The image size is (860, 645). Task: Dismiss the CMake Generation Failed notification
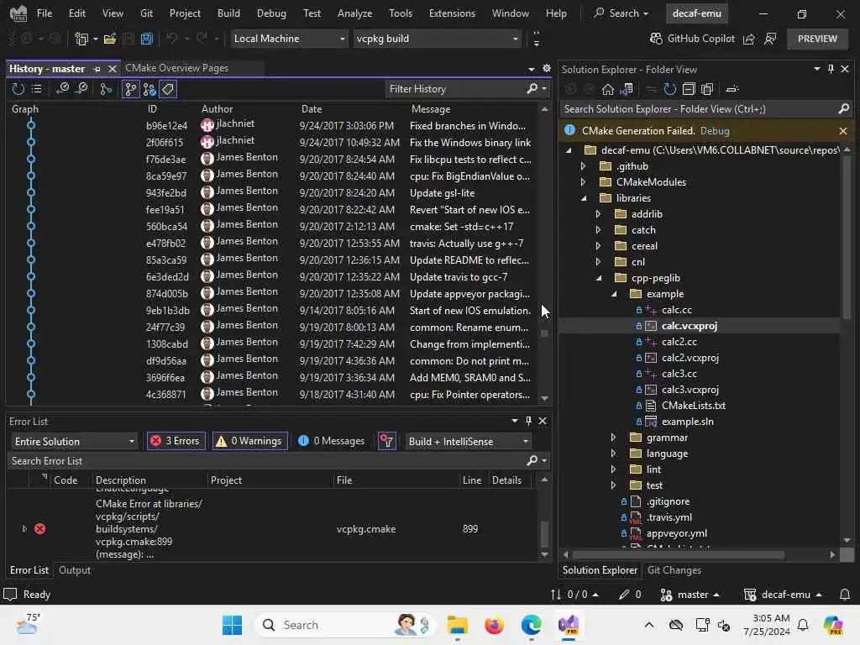click(843, 130)
